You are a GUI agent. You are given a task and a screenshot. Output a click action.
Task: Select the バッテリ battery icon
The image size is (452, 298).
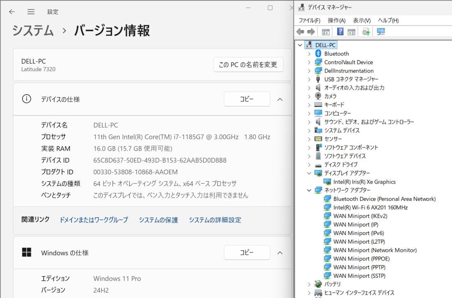(318, 284)
